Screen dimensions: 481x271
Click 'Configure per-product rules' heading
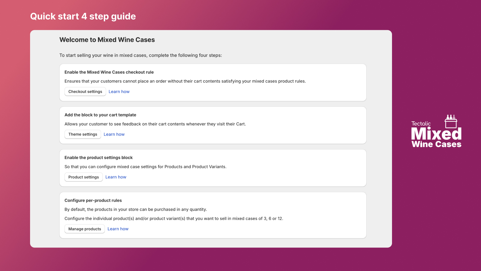point(93,201)
